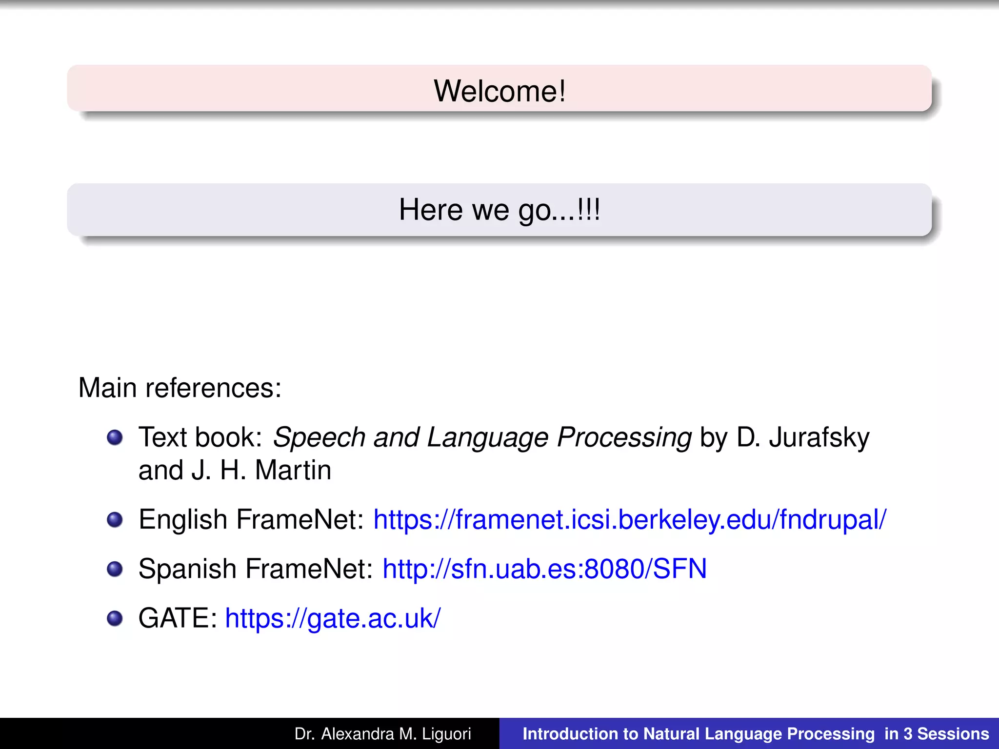The image size is (999, 749).
Task: Open the Spanish FrameNet sfn.uab.es link
Action: click(544, 569)
